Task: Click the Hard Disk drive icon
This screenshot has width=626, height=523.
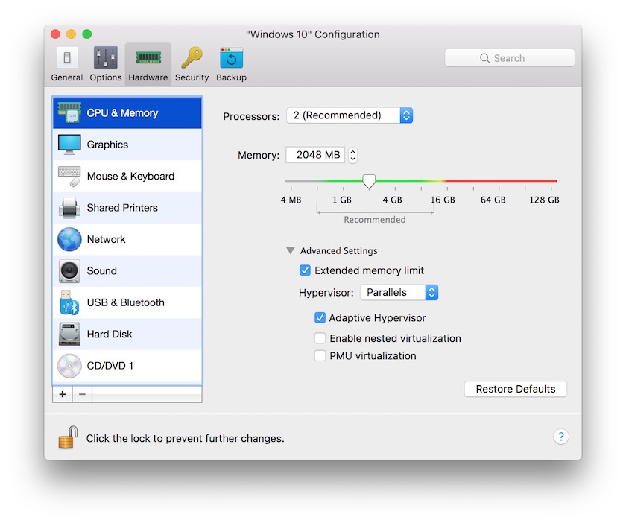Action: pyautogui.click(x=69, y=334)
